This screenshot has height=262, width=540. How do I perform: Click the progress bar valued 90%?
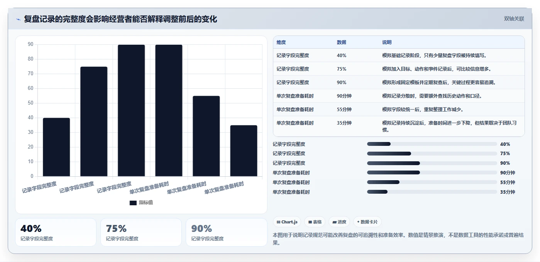click(x=432, y=163)
